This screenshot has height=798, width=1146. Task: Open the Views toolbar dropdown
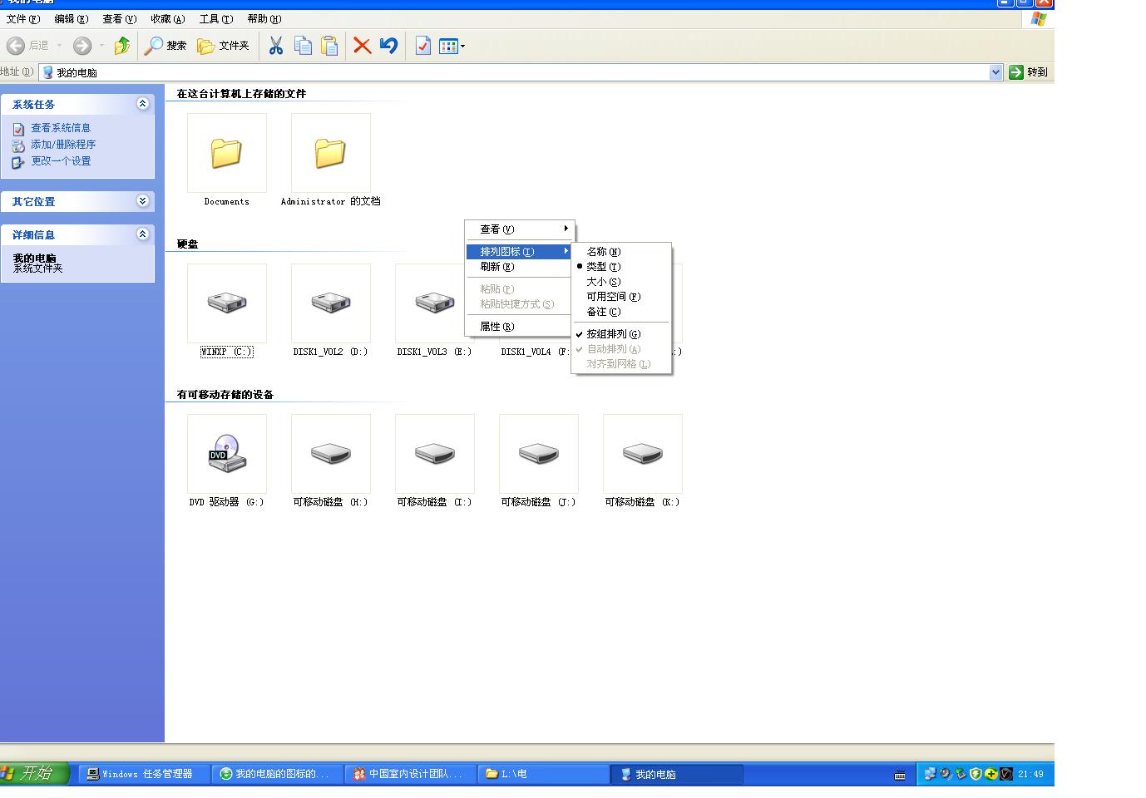pyautogui.click(x=452, y=46)
